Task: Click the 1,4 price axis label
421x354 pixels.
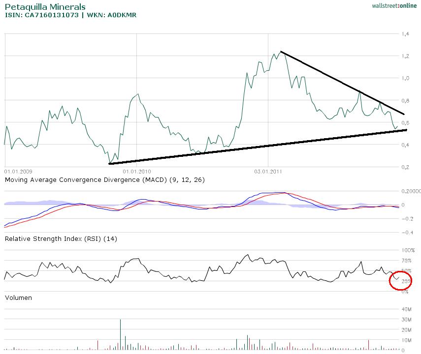Action: click(405, 34)
